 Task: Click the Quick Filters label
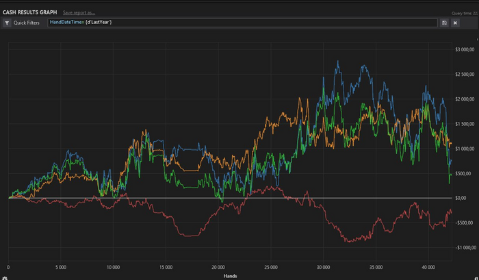[x=26, y=23]
